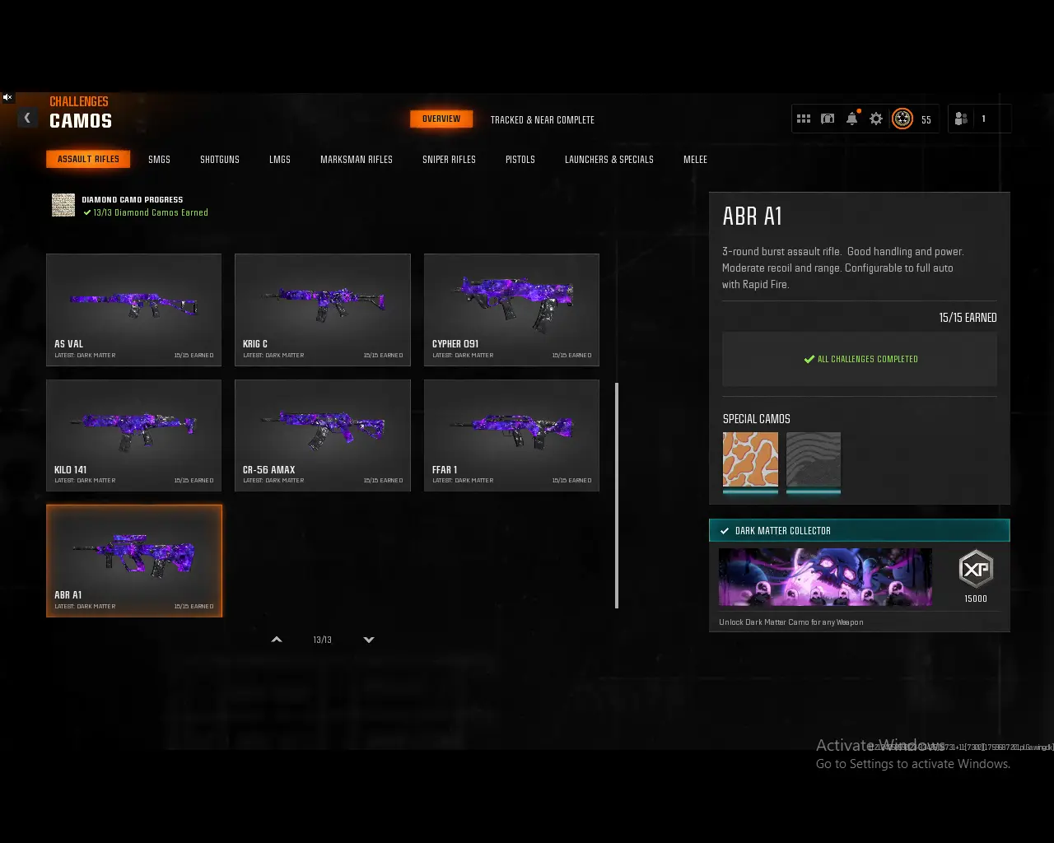The height and width of the screenshot is (843, 1054).
Task: Open the Shotguns category tab
Action: pos(220,160)
